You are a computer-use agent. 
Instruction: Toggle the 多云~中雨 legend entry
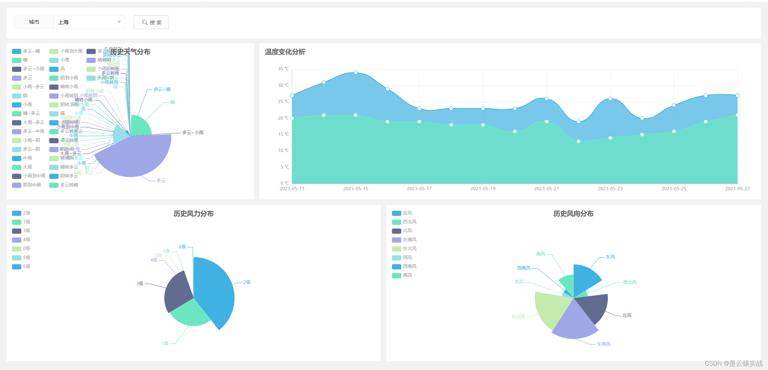tap(28, 131)
